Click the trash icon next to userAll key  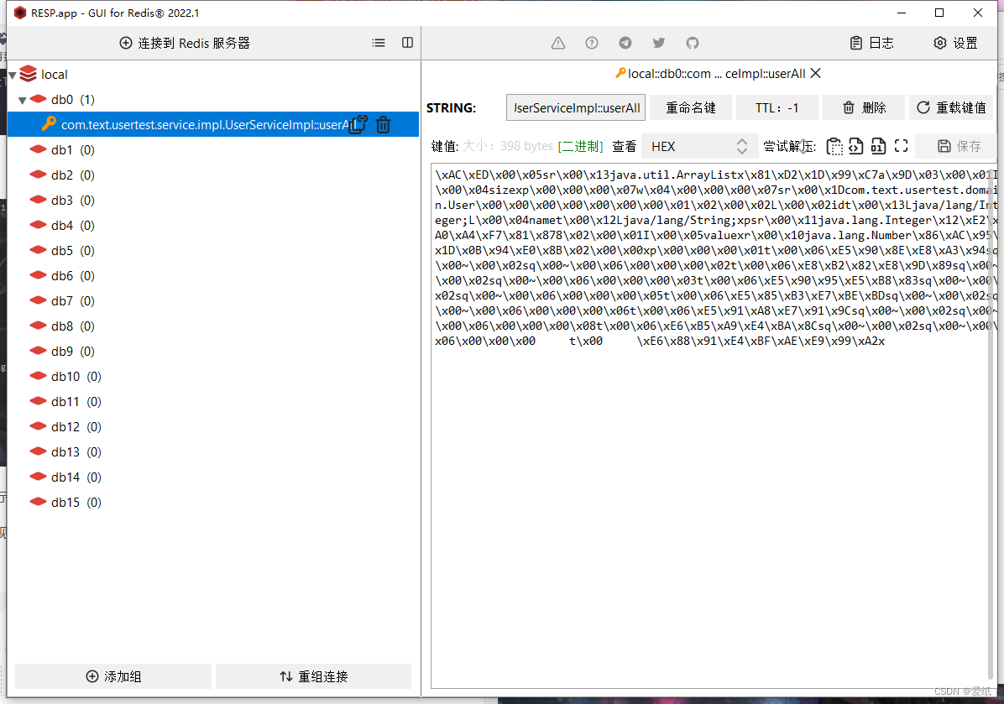383,124
